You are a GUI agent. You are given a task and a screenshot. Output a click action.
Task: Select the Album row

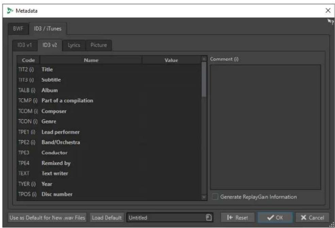(x=109, y=90)
